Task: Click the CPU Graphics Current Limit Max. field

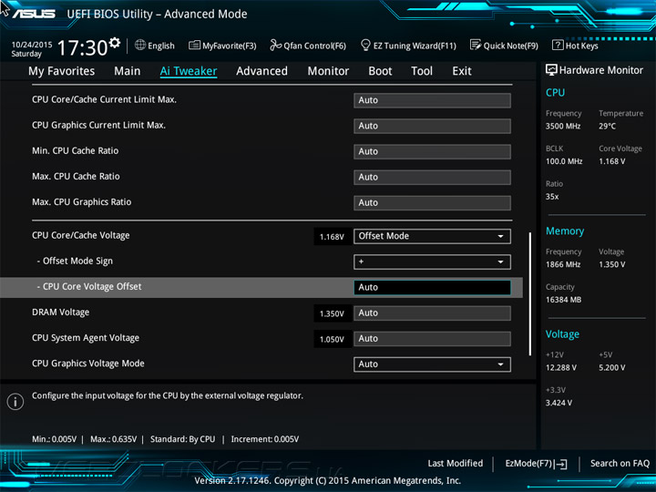Action: (x=432, y=126)
